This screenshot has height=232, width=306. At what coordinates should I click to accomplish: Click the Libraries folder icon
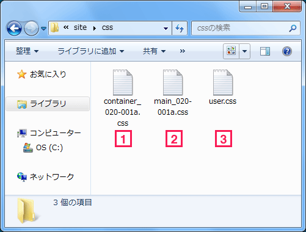22,104
